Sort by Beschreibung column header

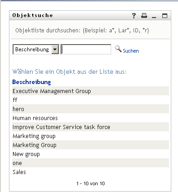(31, 82)
